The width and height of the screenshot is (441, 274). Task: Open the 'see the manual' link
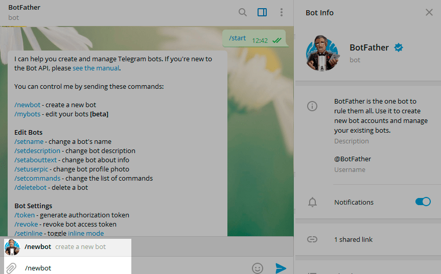point(96,68)
